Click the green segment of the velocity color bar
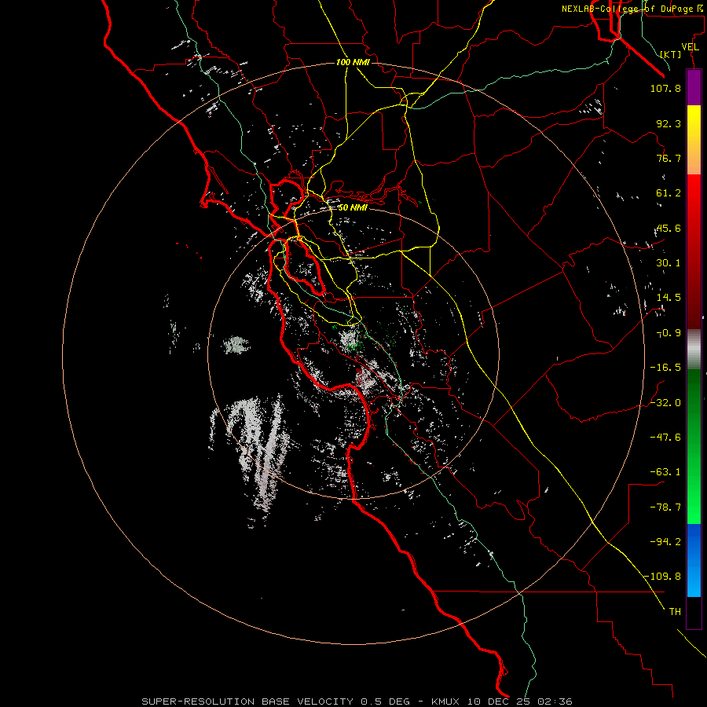 click(x=694, y=446)
